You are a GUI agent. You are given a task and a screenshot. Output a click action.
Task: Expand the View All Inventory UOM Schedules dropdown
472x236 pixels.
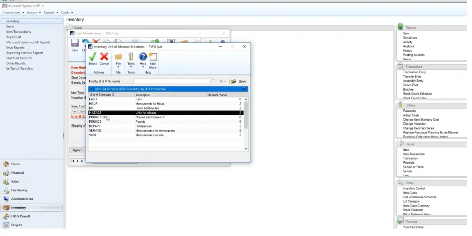(x=92, y=89)
